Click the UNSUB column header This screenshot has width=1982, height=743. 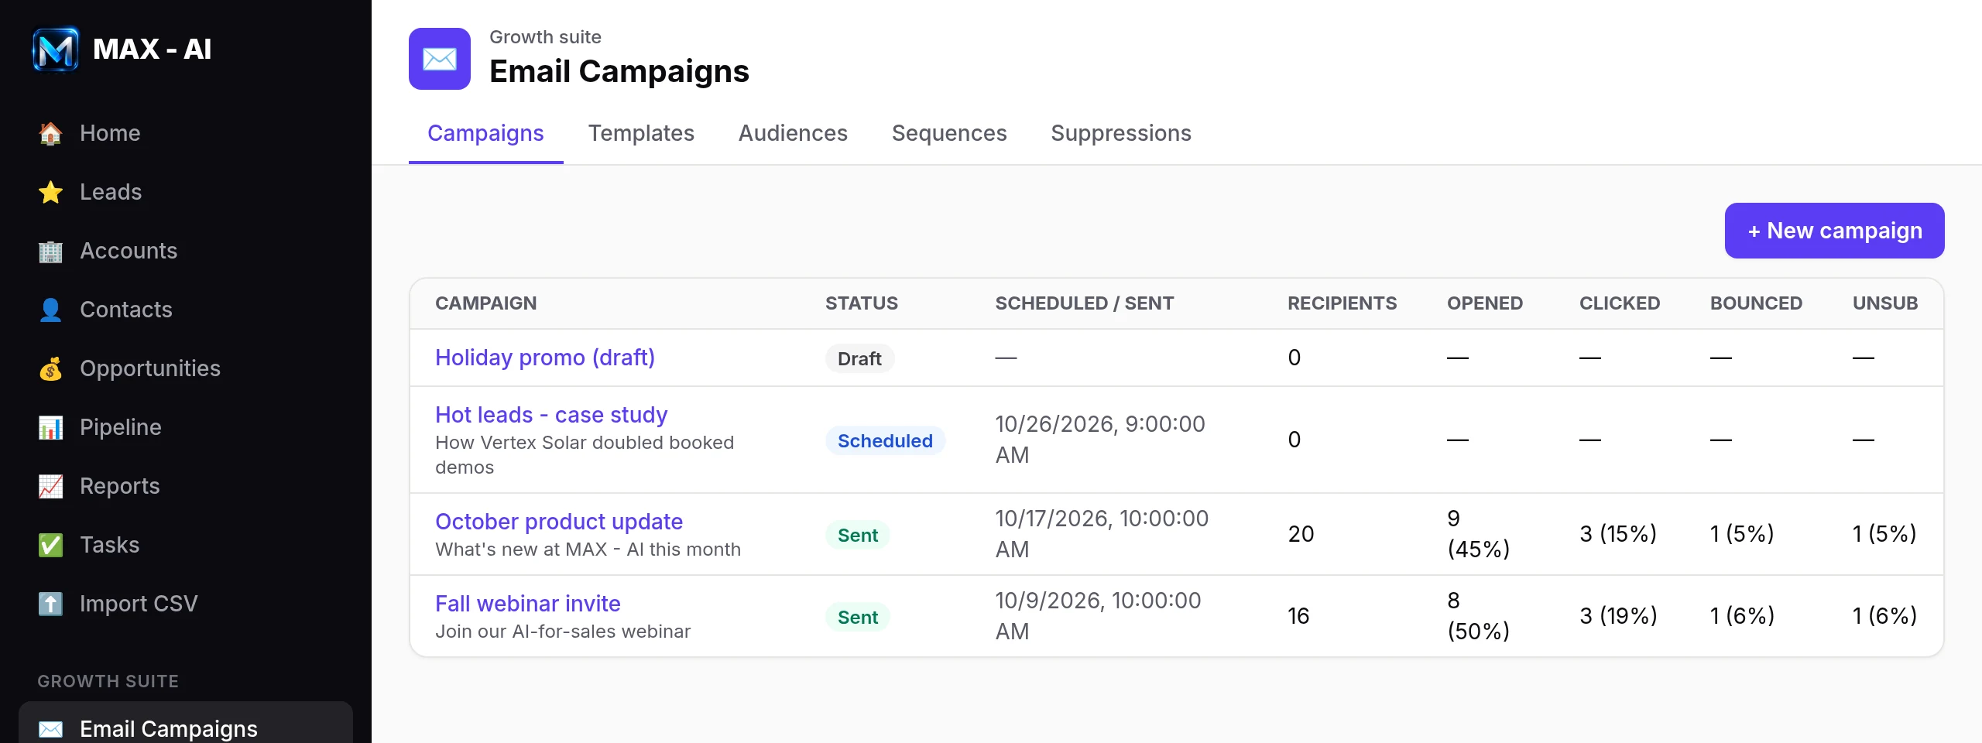click(x=1885, y=303)
